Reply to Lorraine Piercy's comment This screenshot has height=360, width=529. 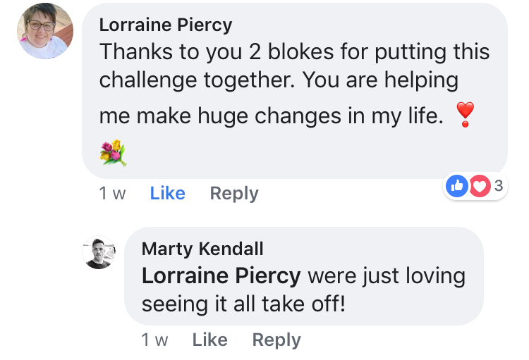[x=234, y=194]
